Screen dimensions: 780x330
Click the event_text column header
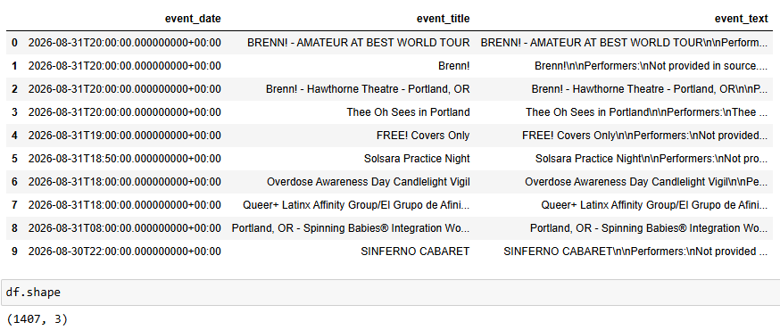pyautogui.click(x=742, y=19)
